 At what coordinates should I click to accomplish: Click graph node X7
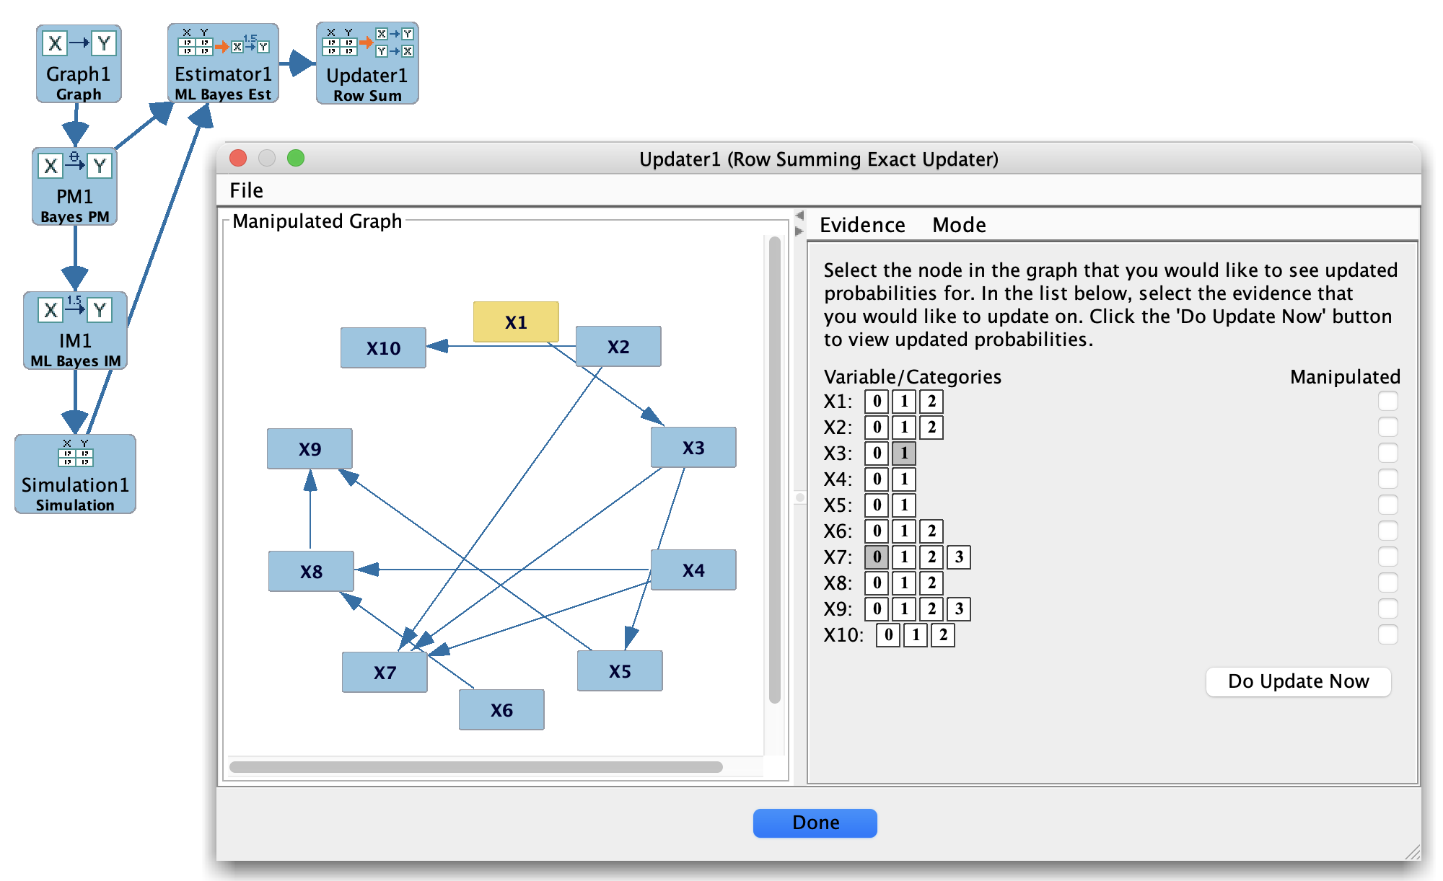[x=385, y=673]
